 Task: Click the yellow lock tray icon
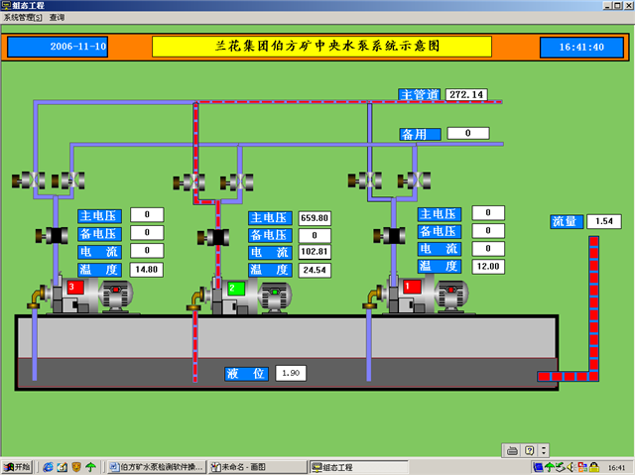pos(593,467)
